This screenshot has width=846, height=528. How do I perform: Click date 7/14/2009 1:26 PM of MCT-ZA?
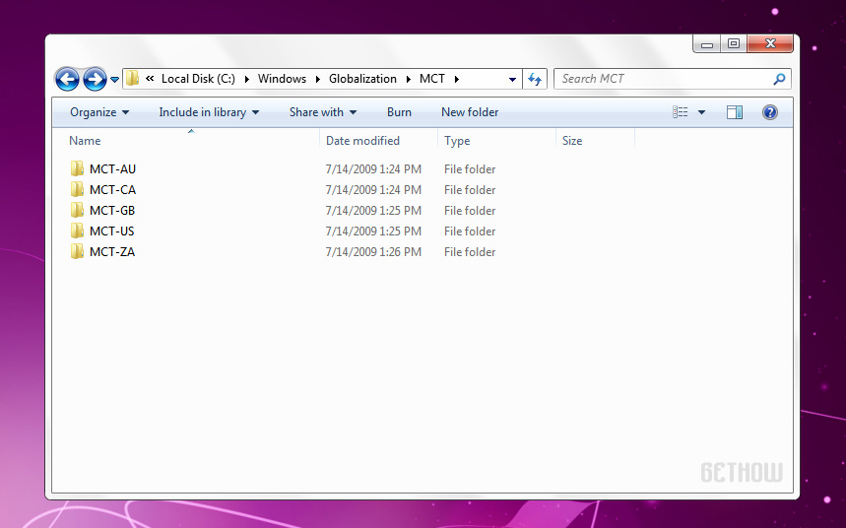[373, 251]
